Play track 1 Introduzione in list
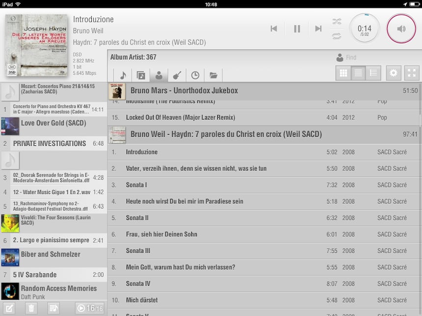 (x=264, y=152)
